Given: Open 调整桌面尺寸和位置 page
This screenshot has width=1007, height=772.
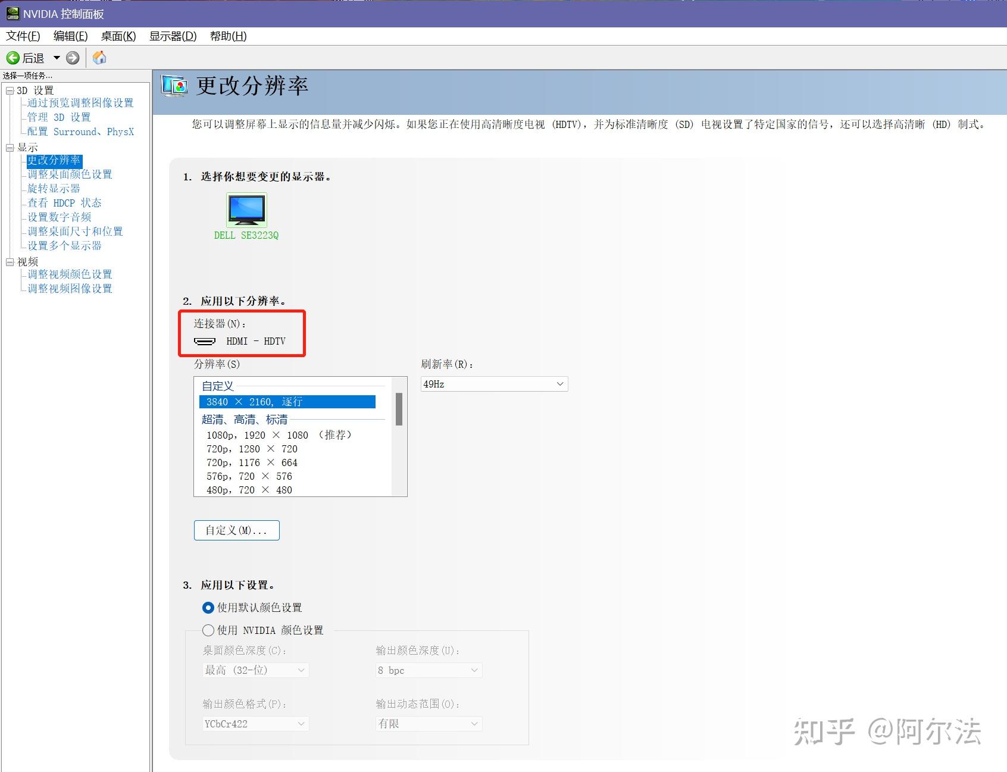Looking at the screenshot, I should [x=75, y=232].
